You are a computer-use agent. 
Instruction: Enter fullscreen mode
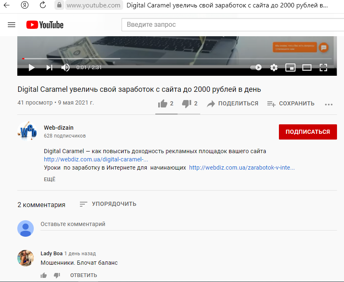(323, 68)
